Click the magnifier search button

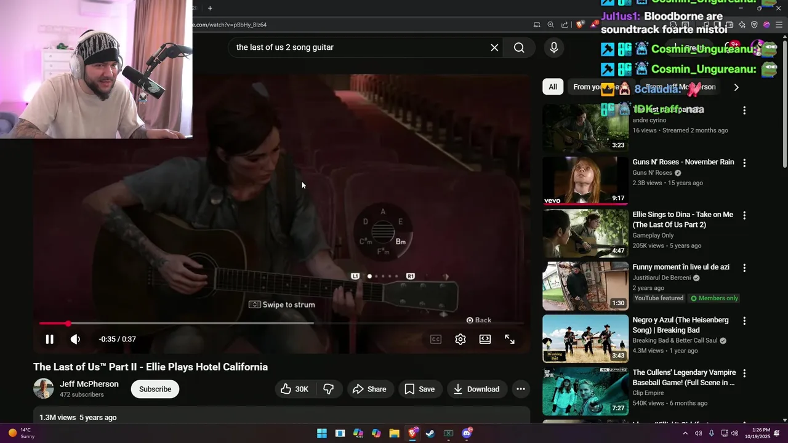point(519,47)
